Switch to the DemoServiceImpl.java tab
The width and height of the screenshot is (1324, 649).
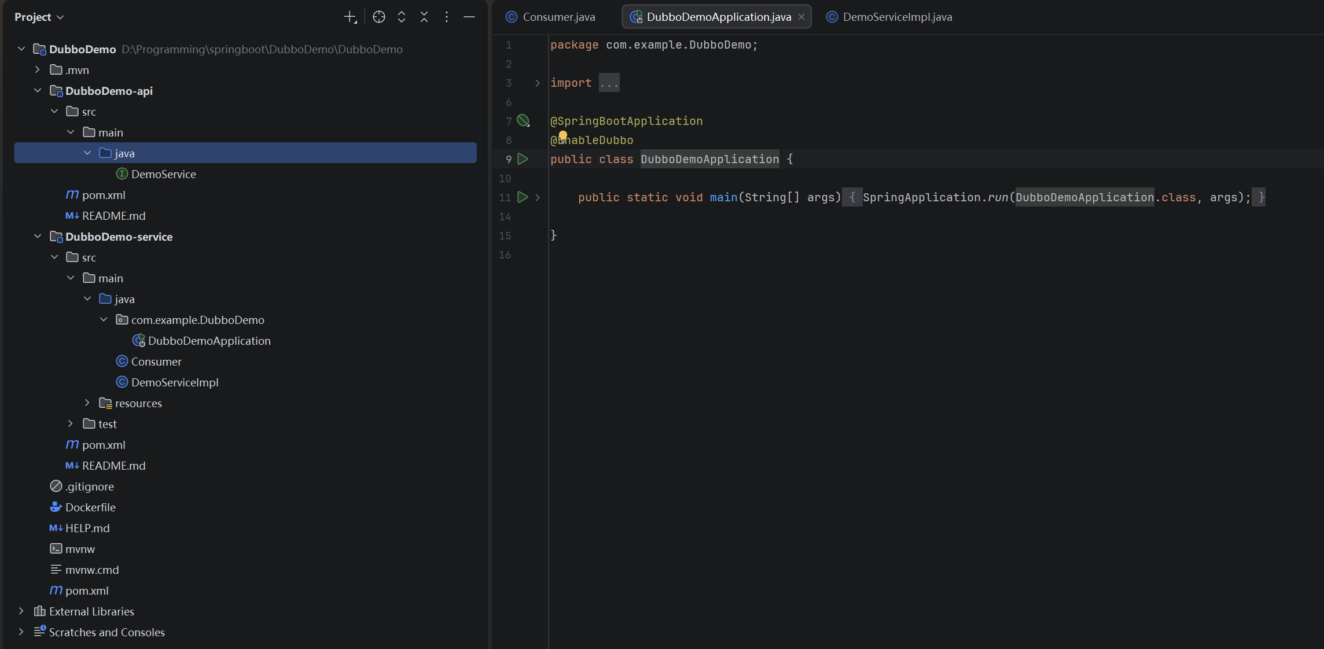point(896,17)
